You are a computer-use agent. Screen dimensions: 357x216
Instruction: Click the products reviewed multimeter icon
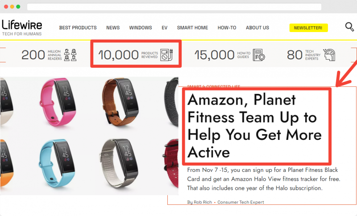[x=166, y=55]
